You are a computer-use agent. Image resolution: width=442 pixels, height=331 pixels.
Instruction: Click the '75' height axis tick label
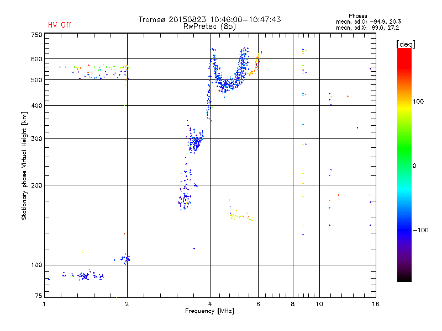(39, 296)
